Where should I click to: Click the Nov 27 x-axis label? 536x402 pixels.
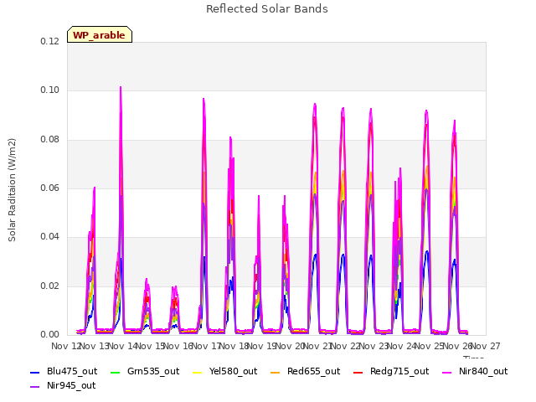click(x=486, y=346)
